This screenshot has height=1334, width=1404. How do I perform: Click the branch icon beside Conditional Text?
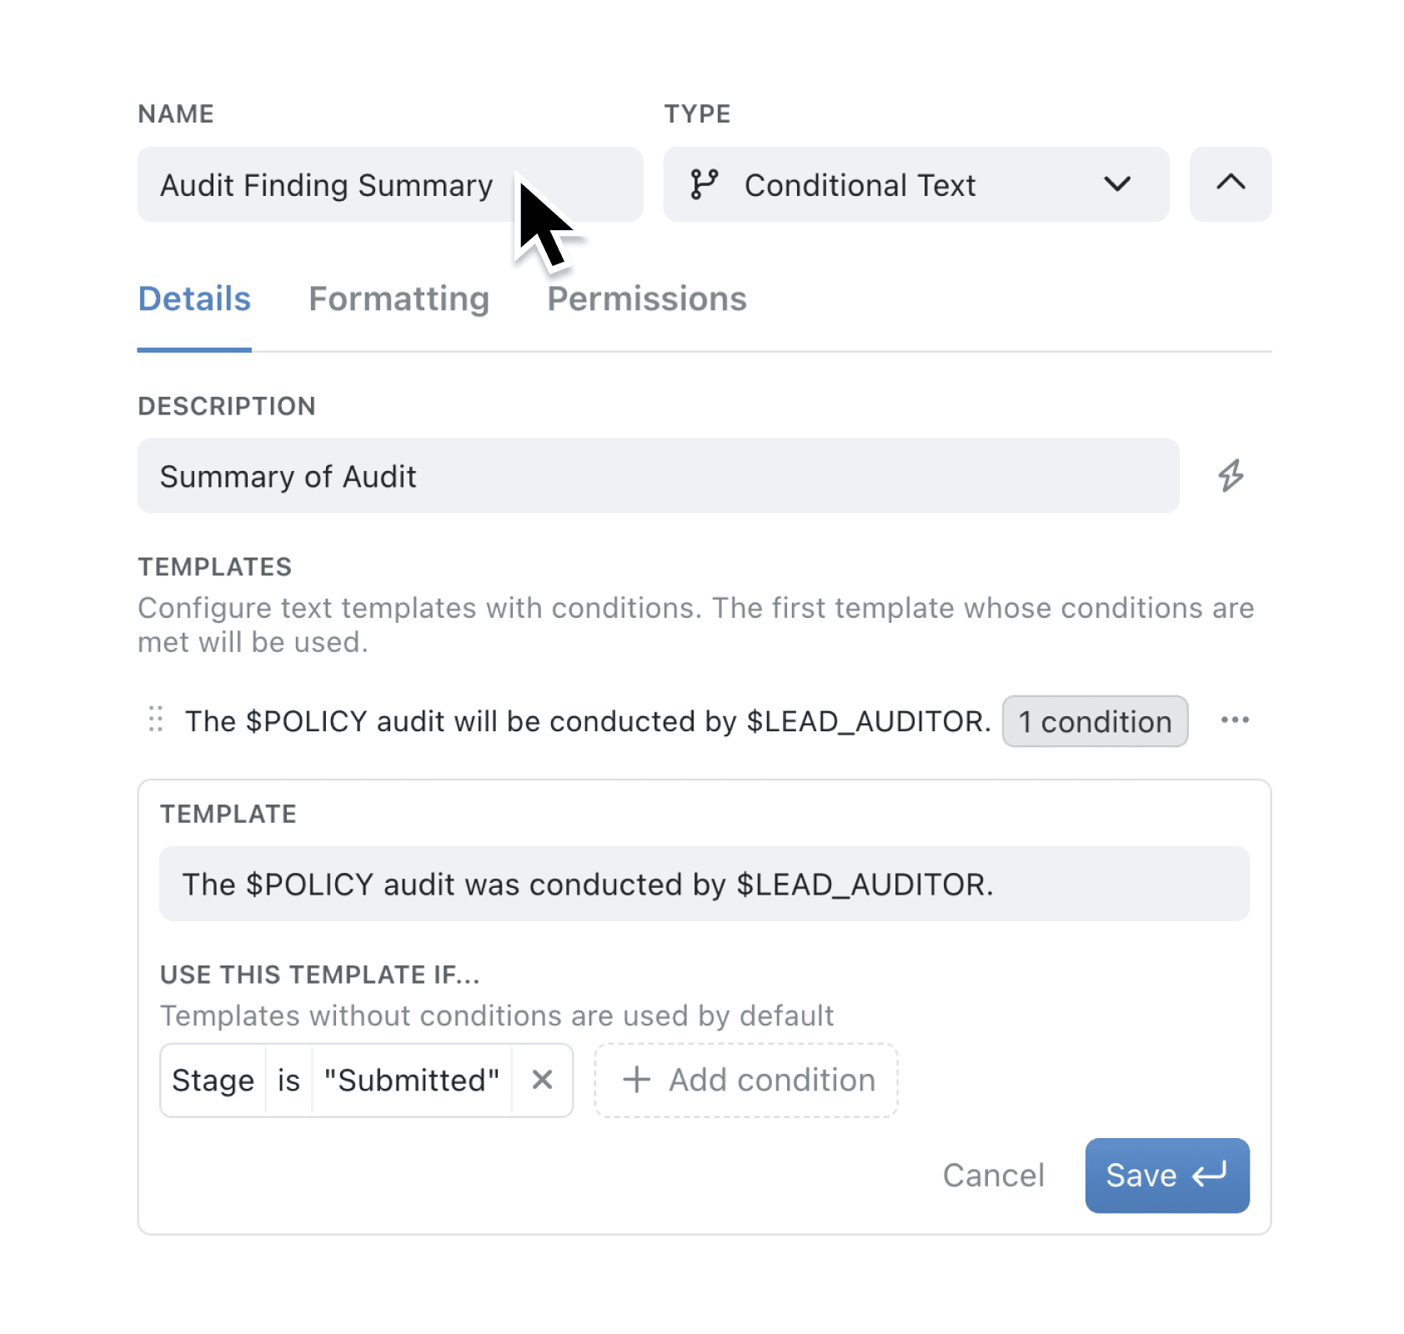coord(705,184)
